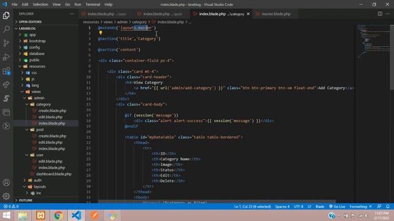Click the admin breadcrumb in the editor path

click(x=123, y=22)
